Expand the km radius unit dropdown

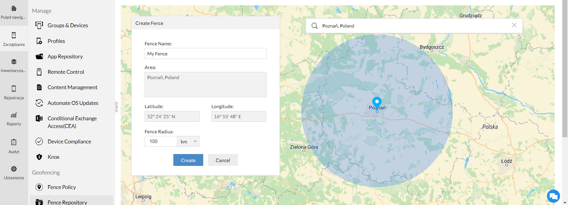[x=188, y=142]
